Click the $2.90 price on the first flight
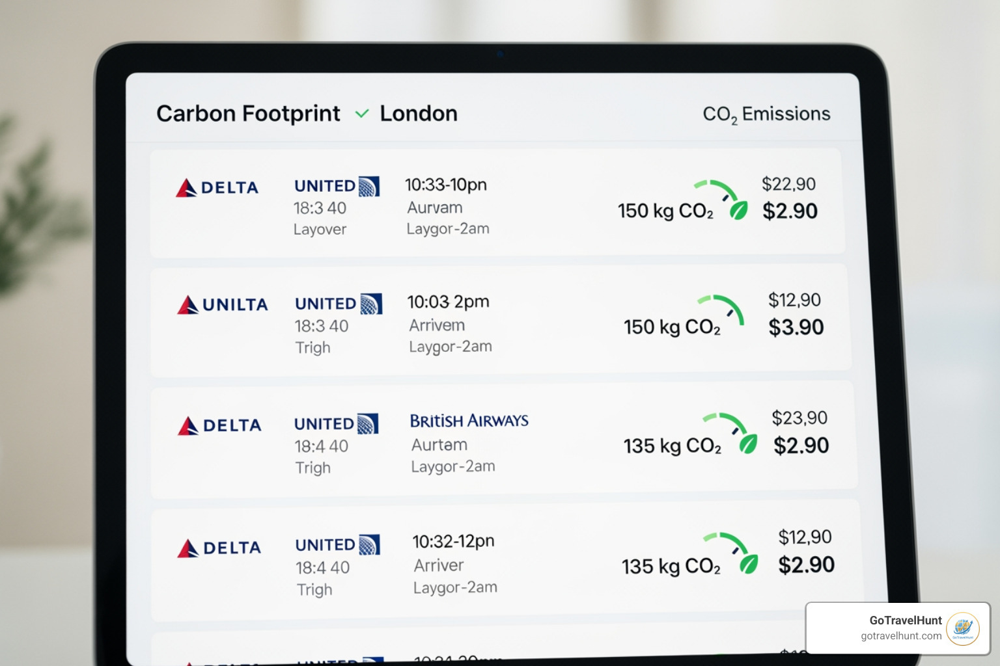 [x=790, y=211]
